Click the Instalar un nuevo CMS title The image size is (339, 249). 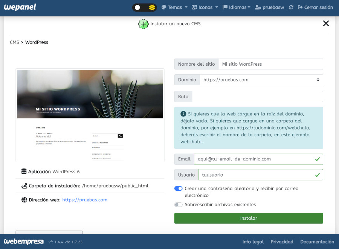click(176, 24)
